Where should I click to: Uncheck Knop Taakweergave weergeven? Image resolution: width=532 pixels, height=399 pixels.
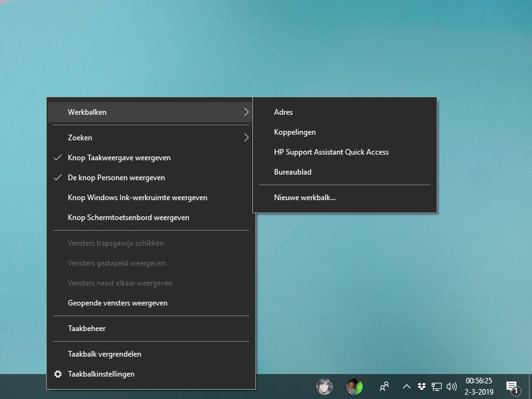coord(119,158)
